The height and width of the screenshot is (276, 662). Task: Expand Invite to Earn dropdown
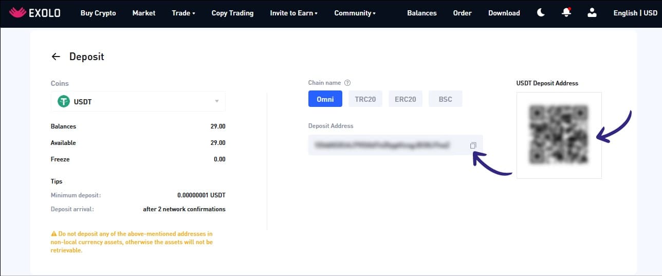coord(294,13)
